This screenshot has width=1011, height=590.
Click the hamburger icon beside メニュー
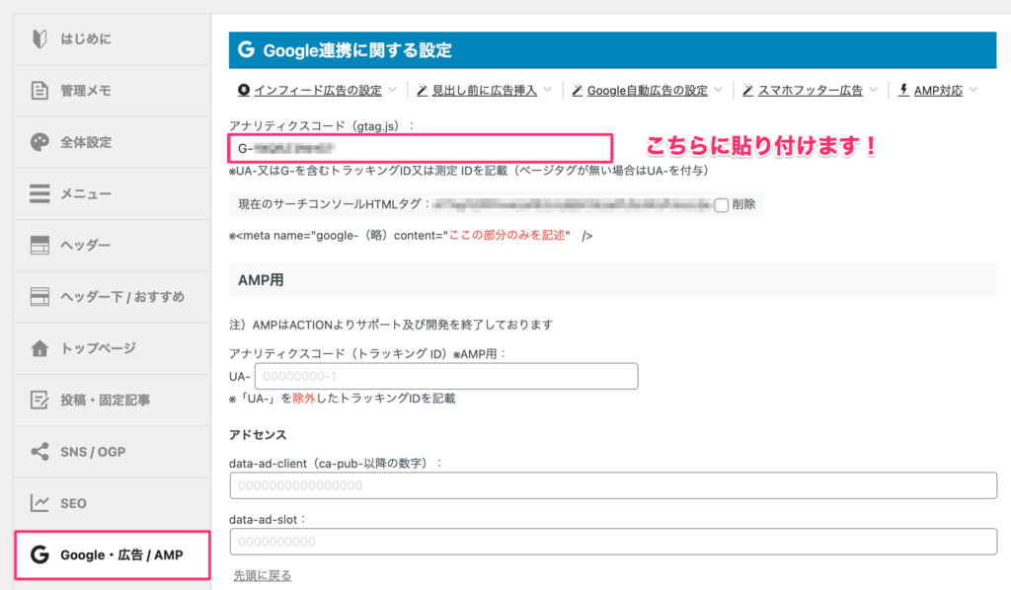(39, 193)
